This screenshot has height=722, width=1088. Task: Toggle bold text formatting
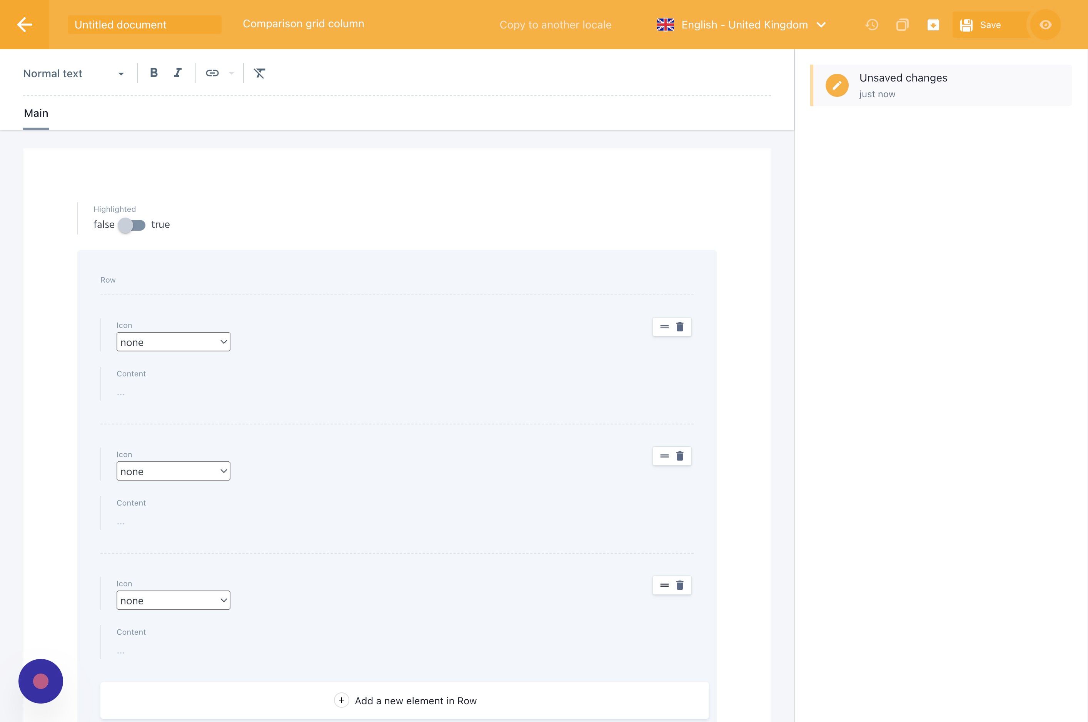click(154, 73)
